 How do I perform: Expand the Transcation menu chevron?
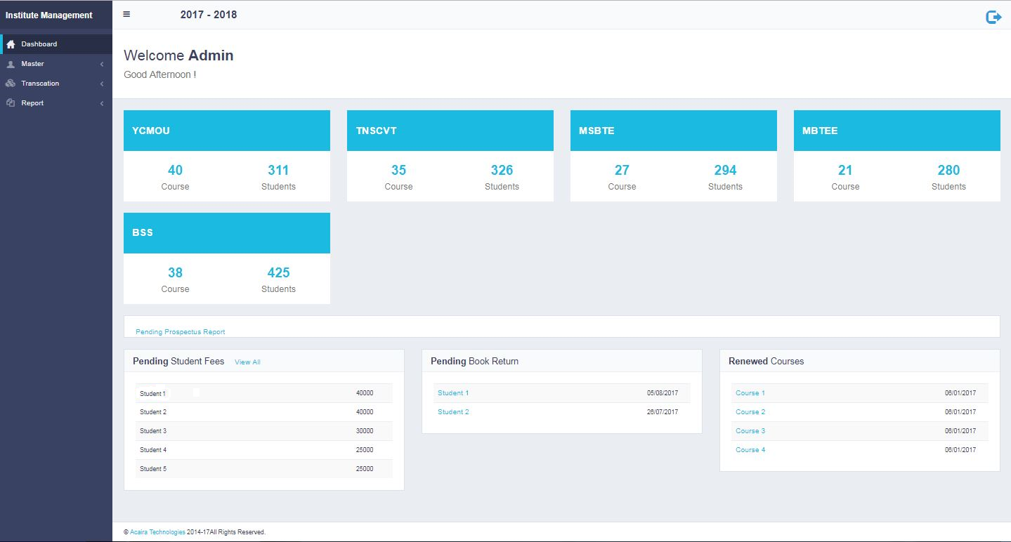(x=102, y=84)
